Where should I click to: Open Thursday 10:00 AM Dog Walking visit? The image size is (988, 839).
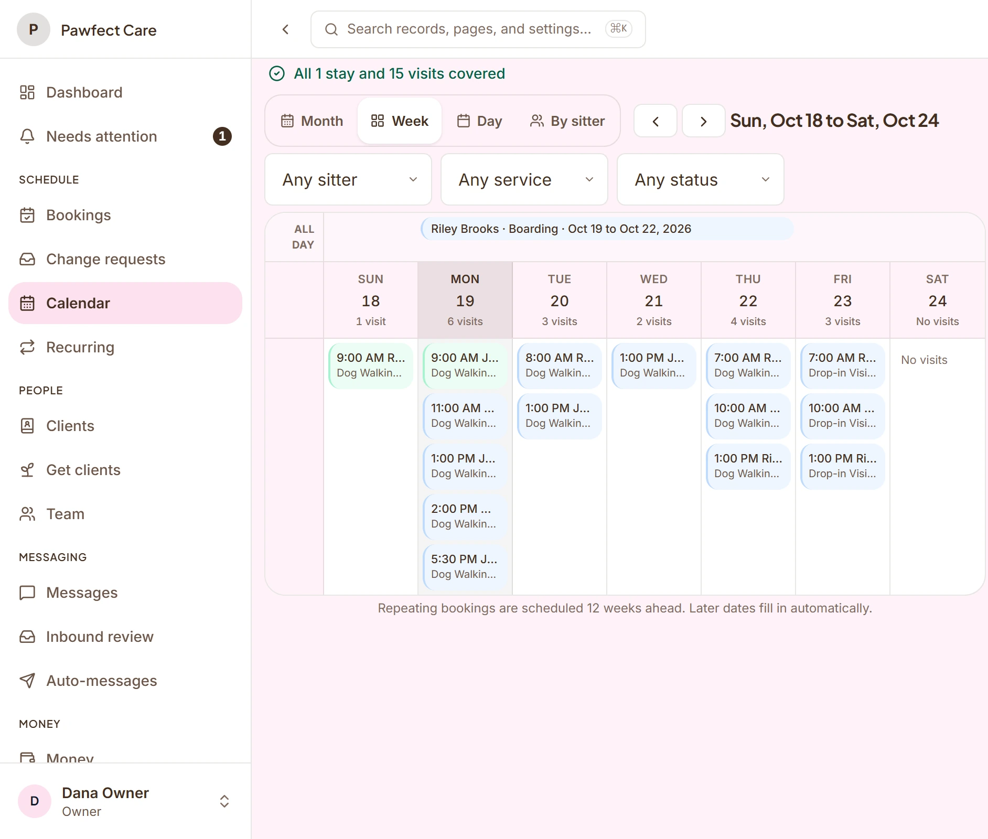(x=748, y=416)
